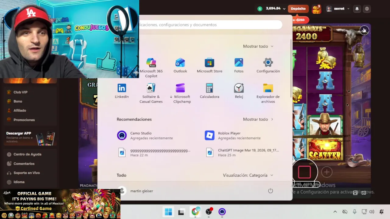Expand serret profile menu
The height and width of the screenshot is (219, 390).
338,9
